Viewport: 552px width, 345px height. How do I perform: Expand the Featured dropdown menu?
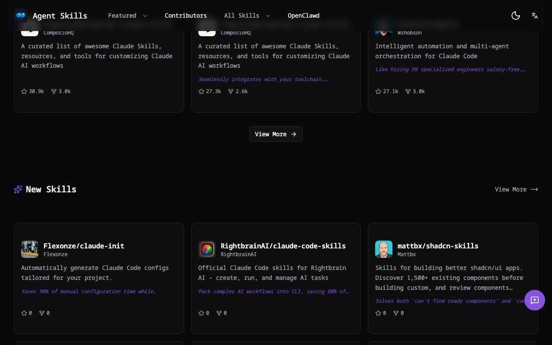pyautogui.click(x=128, y=16)
